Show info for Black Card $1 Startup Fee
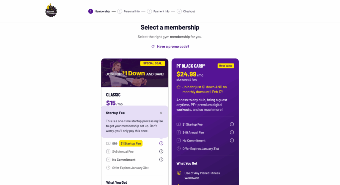 (232, 124)
